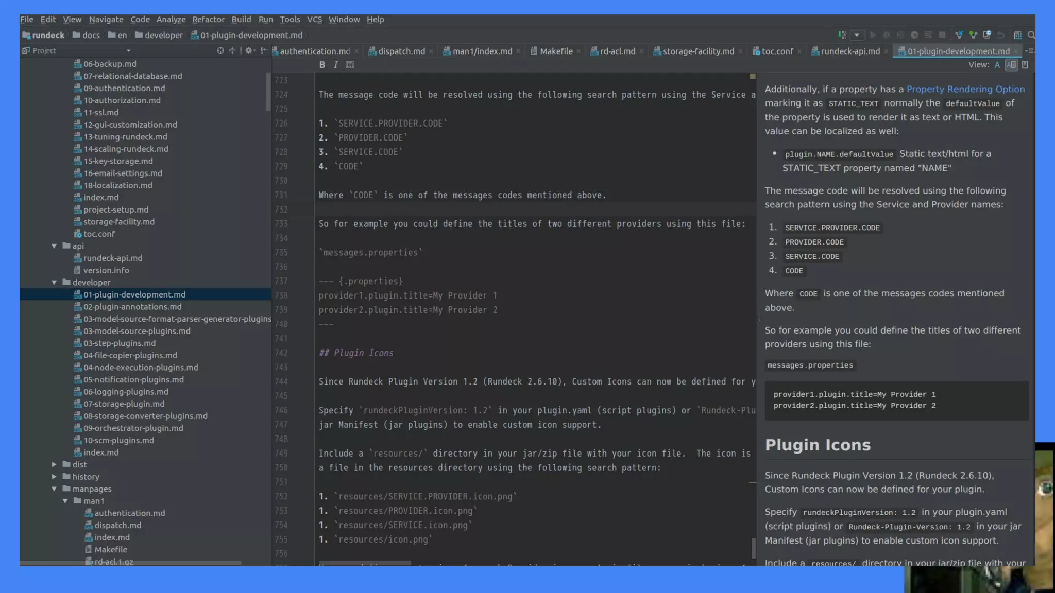Open the Refactor menu

point(208,19)
